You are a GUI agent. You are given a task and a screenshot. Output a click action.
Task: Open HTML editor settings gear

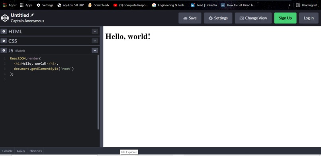(x=4, y=31)
